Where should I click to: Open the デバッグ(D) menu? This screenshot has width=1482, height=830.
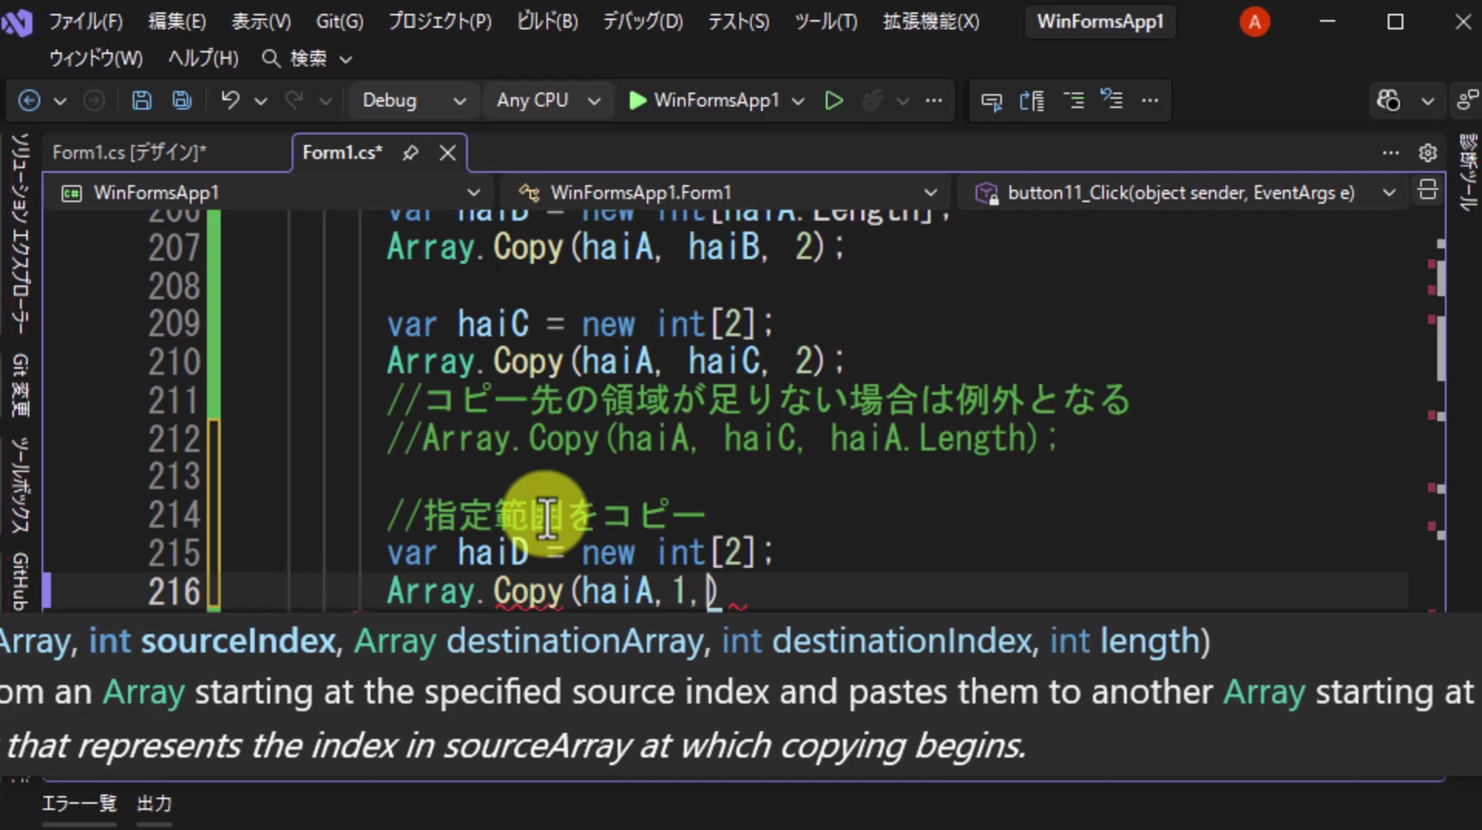click(x=642, y=22)
